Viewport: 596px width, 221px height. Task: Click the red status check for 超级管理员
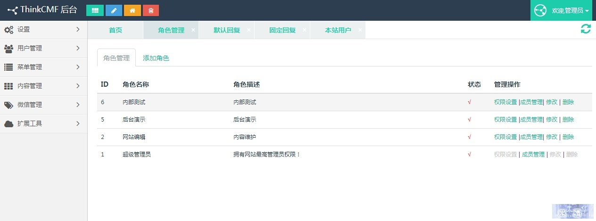(x=469, y=154)
